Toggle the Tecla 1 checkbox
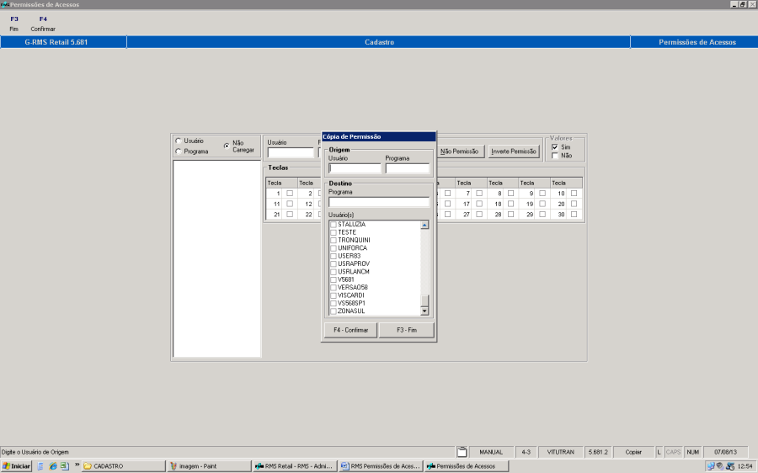The image size is (758, 473). click(290, 194)
